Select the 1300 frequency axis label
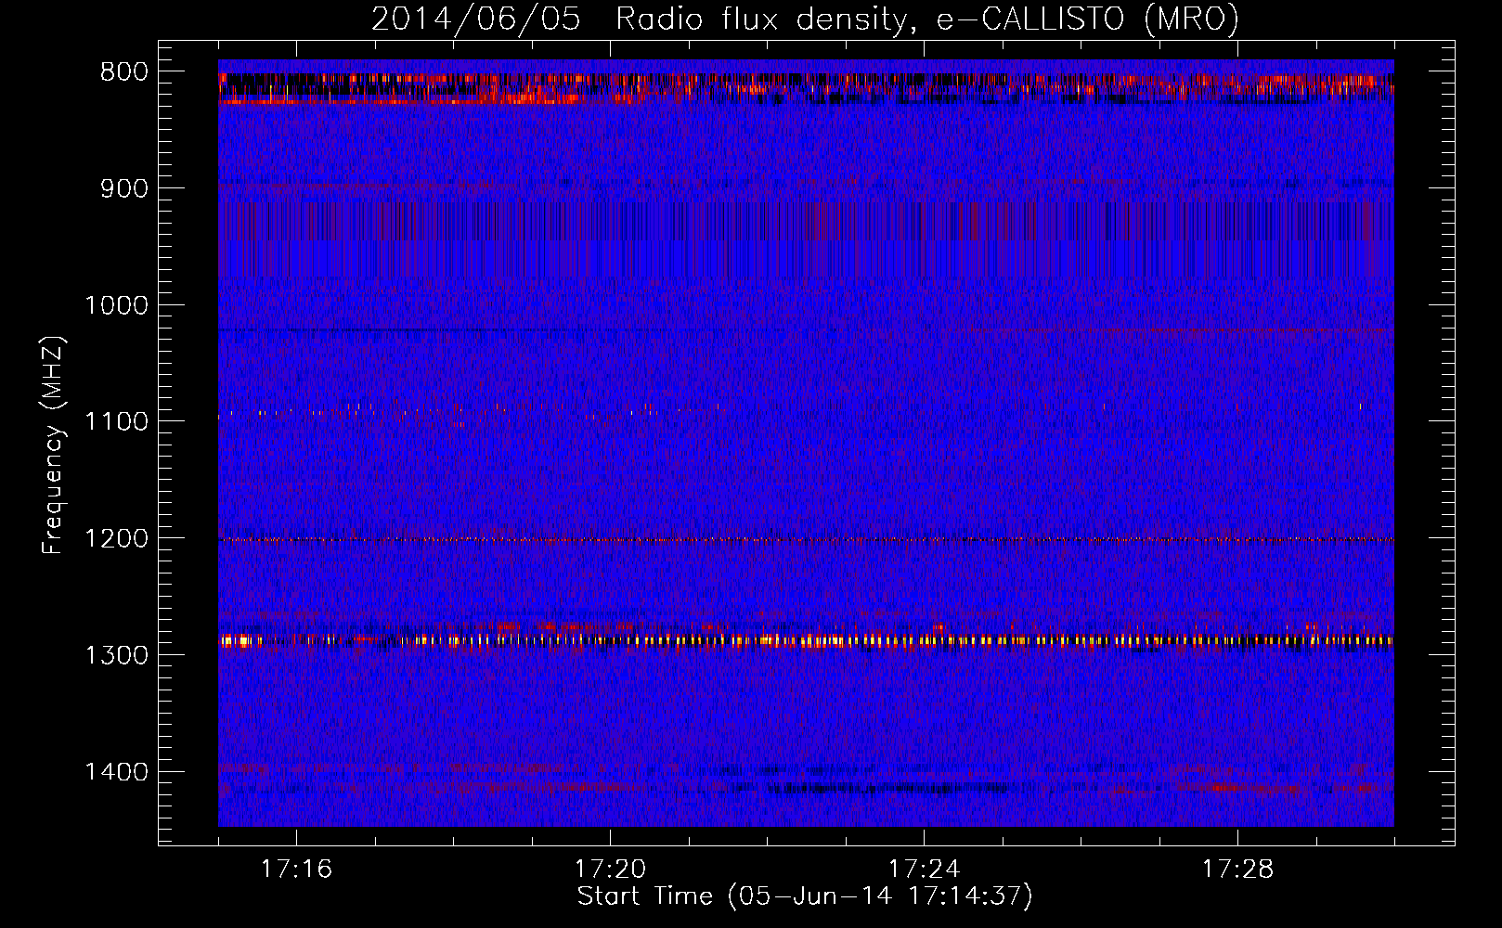 coord(116,655)
